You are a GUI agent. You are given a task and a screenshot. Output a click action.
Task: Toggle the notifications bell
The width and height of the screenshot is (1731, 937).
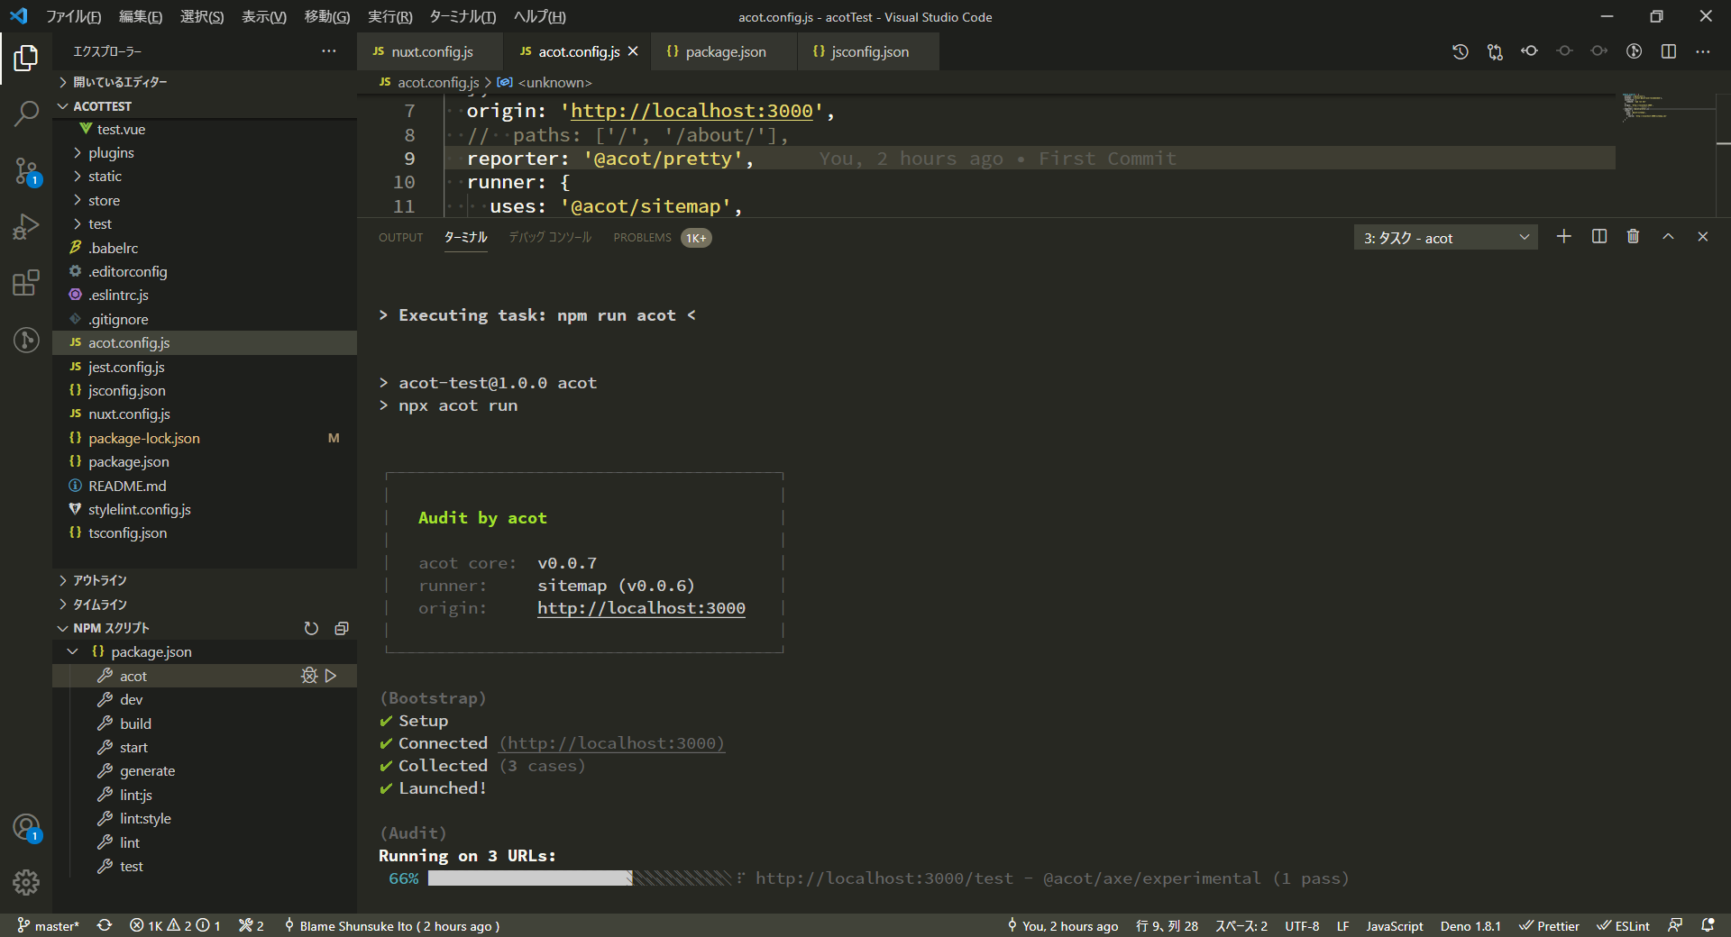pos(1707,925)
